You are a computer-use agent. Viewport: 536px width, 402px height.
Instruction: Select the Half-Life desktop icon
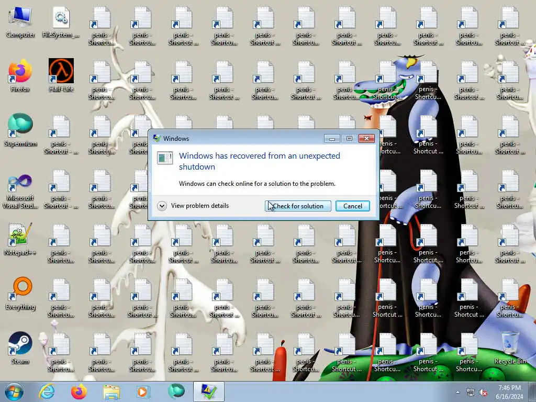pos(61,76)
